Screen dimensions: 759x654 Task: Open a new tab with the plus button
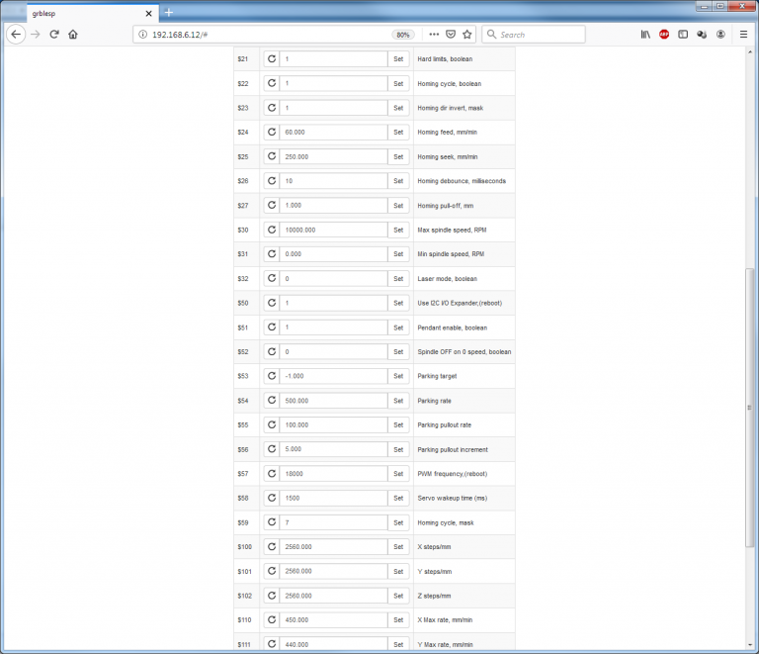click(x=169, y=13)
